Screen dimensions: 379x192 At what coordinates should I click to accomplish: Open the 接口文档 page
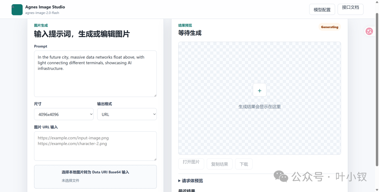350,9
